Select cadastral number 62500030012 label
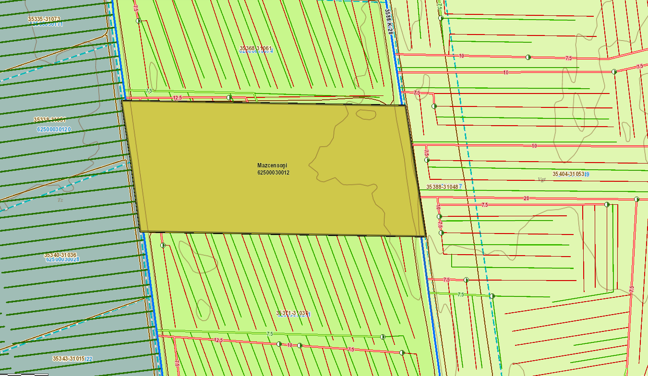Viewport: 648px width, 376px height. tap(273, 173)
